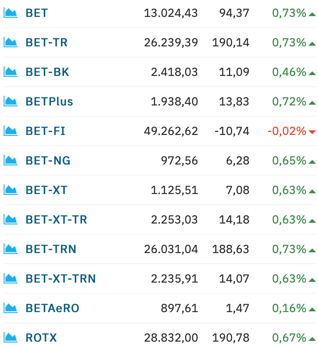Click the BET-FI chart icon
This screenshot has height=347, width=318.
coord(10,131)
